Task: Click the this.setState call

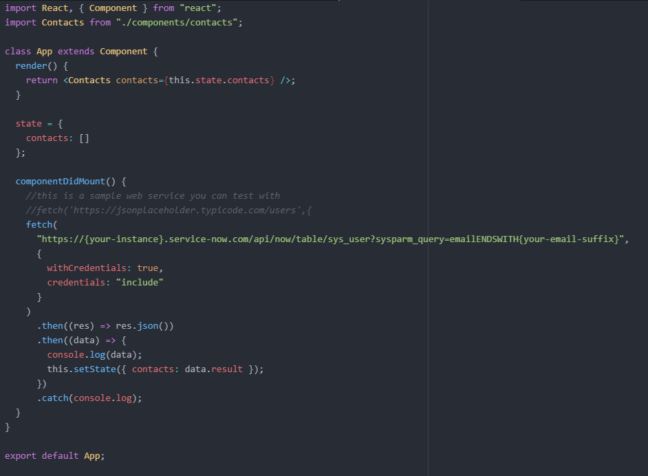Action: [x=155, y=369]
